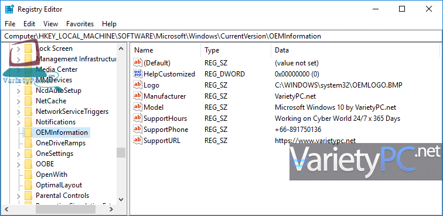Open the Edit menu
Screen dimensions: 443x216
[29, 24]
